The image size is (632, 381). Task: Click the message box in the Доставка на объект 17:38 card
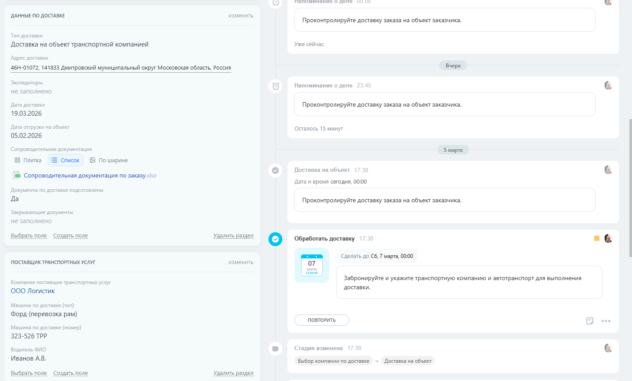(x=445, y=200)
